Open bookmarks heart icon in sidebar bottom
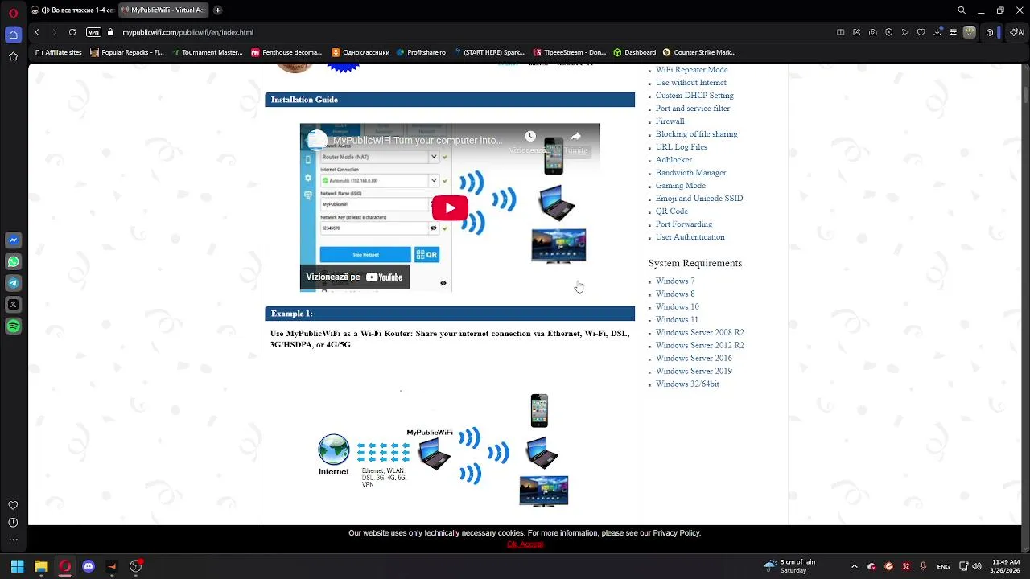This screenshot has height=579, width=1030. [13, 505]
